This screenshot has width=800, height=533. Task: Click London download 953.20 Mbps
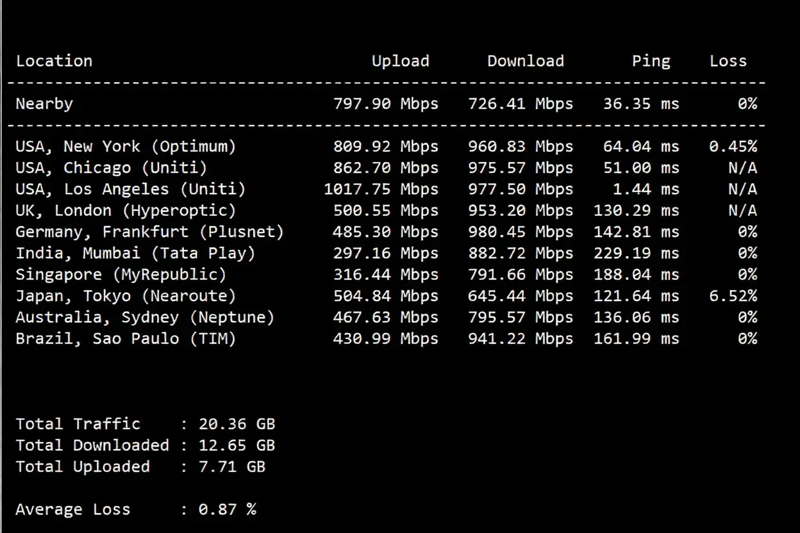click(521, 211)
